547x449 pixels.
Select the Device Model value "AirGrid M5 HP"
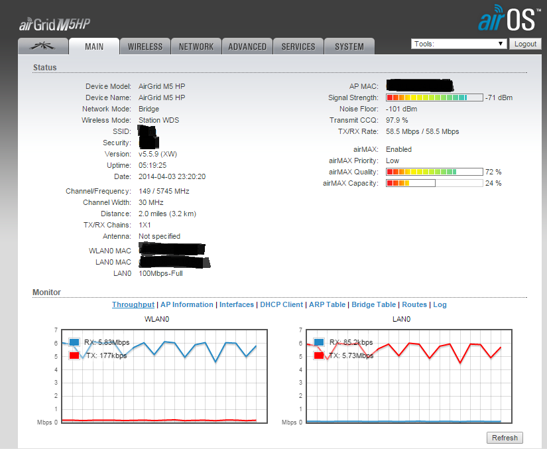tap(162, 86)
